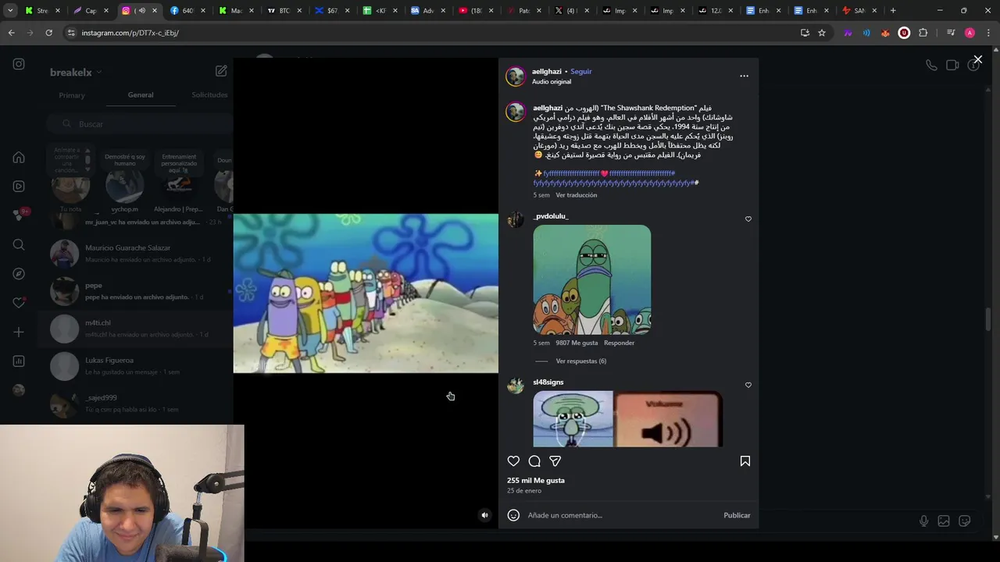
Task: Open '255 mil Me gusta' likes count
Action: pyautogui.click(x=536, y=481)
